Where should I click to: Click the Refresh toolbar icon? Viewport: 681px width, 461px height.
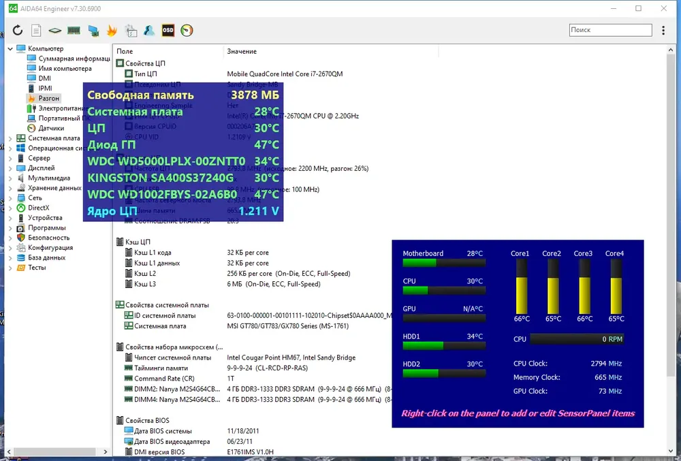tap(18, 31)
